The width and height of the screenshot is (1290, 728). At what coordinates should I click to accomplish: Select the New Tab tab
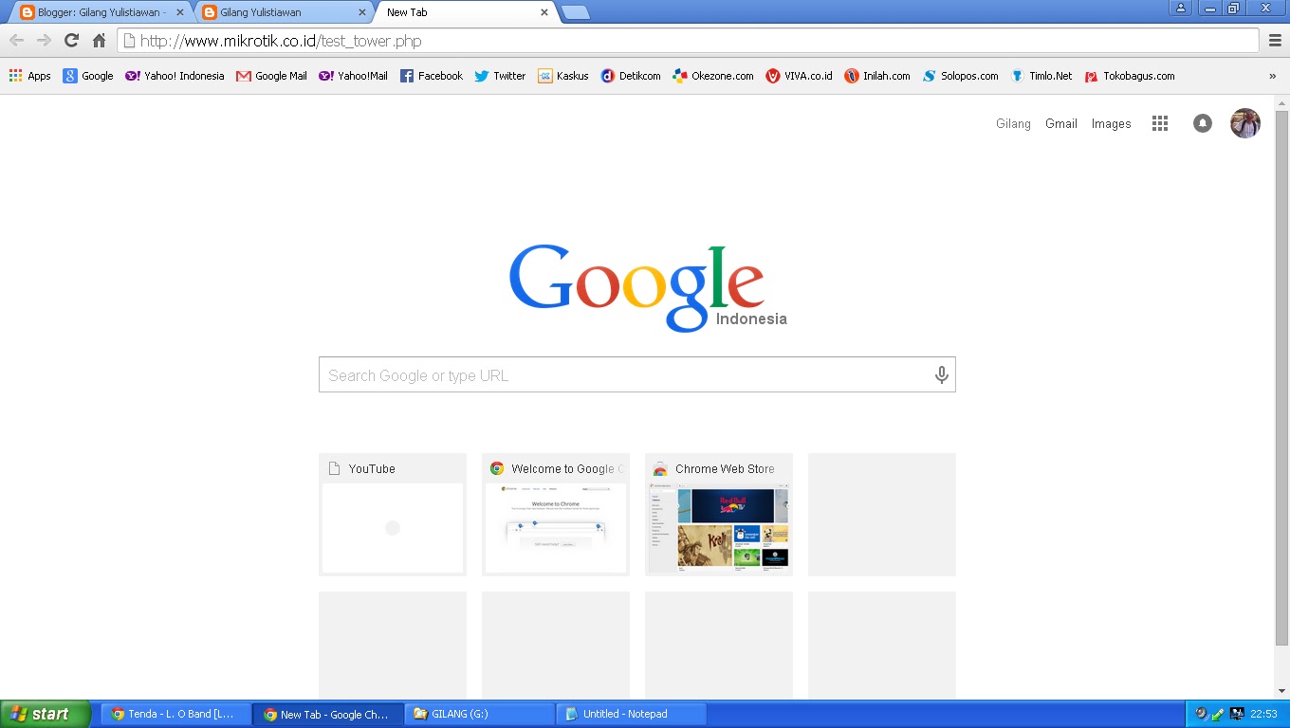[x=465, y=12]
